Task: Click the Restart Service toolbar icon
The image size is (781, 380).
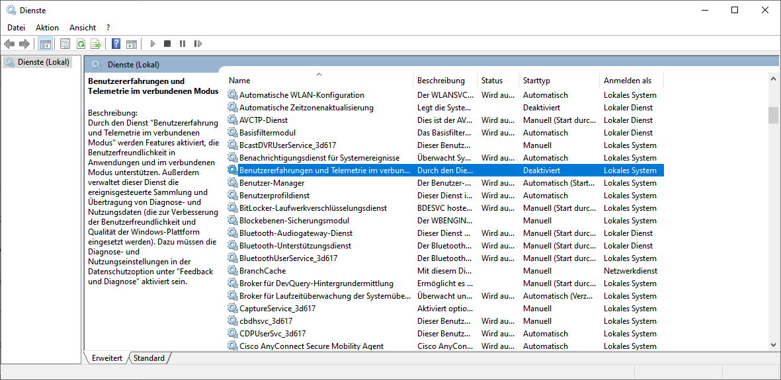Action: point(198,44)
